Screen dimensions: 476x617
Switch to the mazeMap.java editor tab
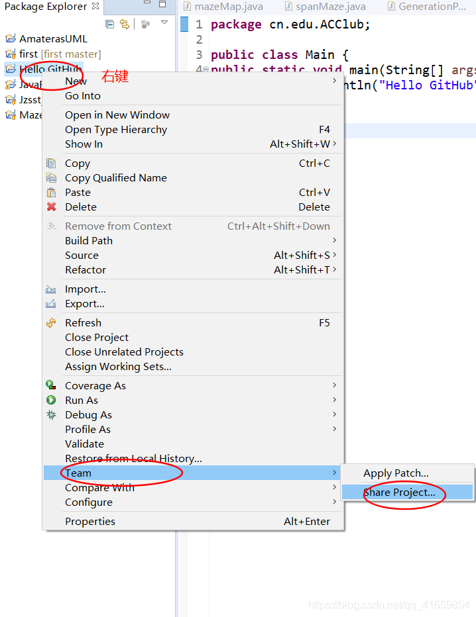(224, 7)
